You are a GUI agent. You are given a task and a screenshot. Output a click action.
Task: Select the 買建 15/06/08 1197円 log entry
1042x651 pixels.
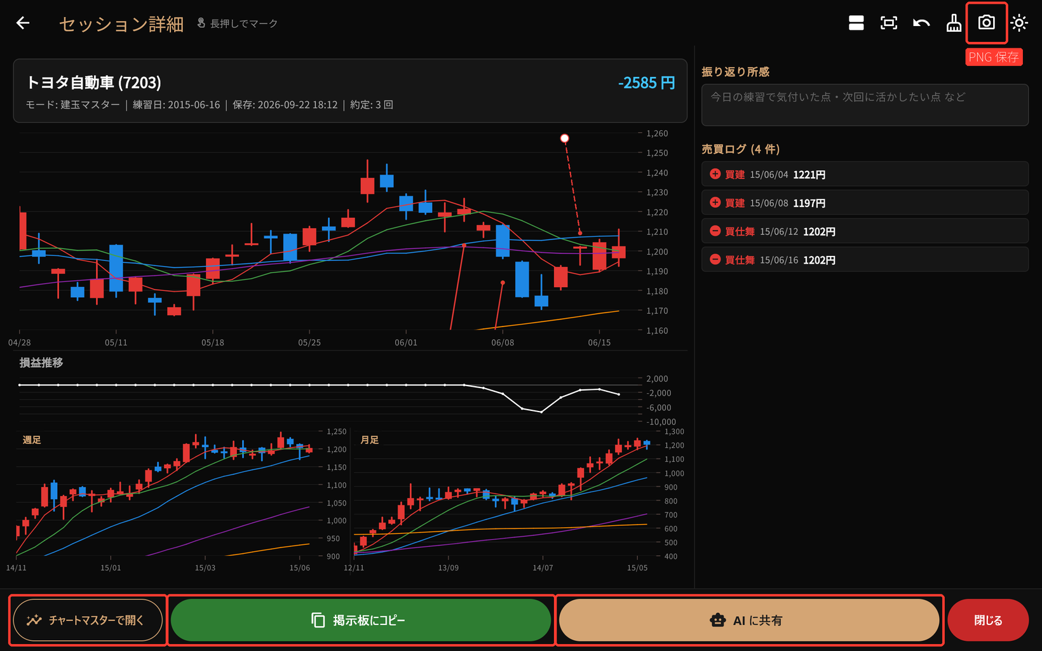(x=865, y=203)
